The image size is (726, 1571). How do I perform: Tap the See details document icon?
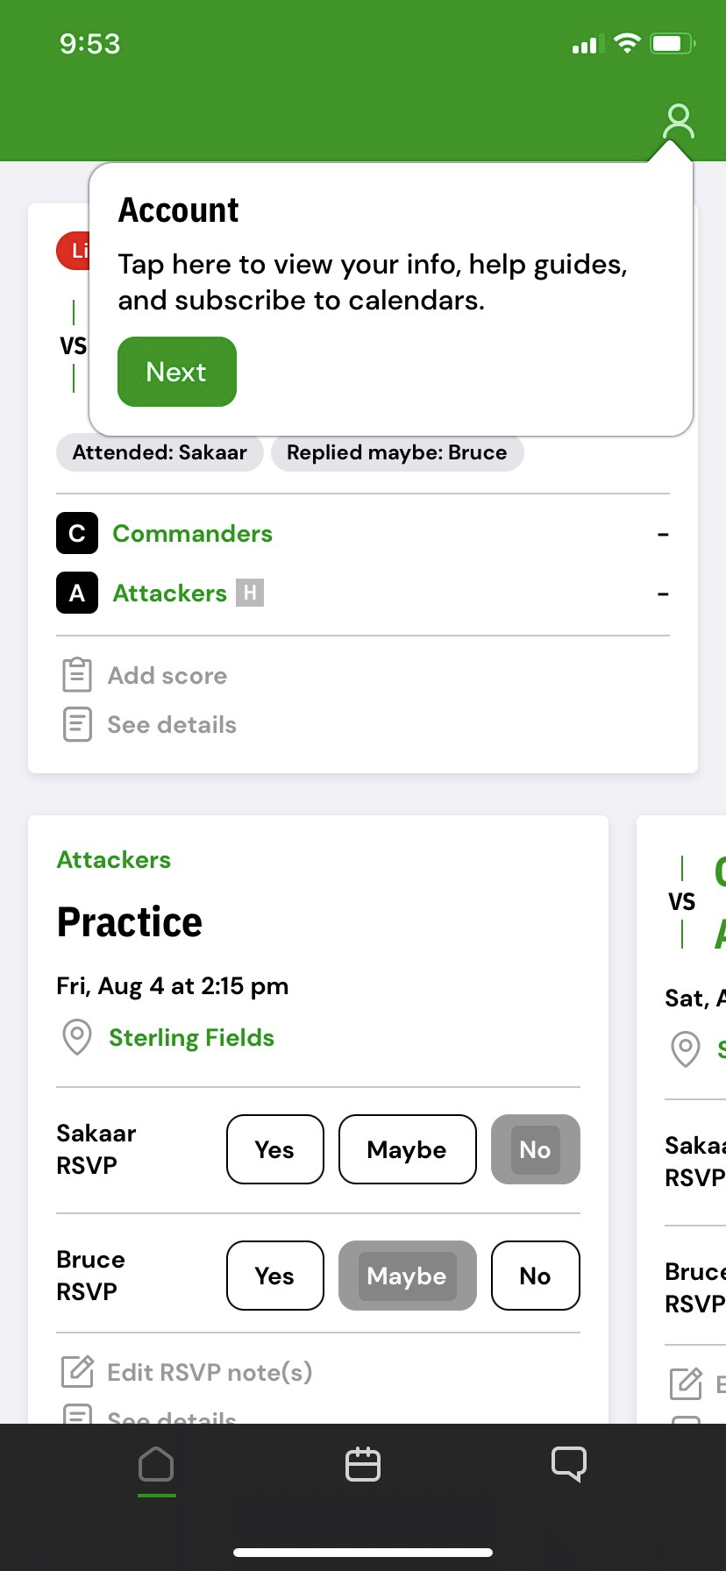tap(77, 725)
